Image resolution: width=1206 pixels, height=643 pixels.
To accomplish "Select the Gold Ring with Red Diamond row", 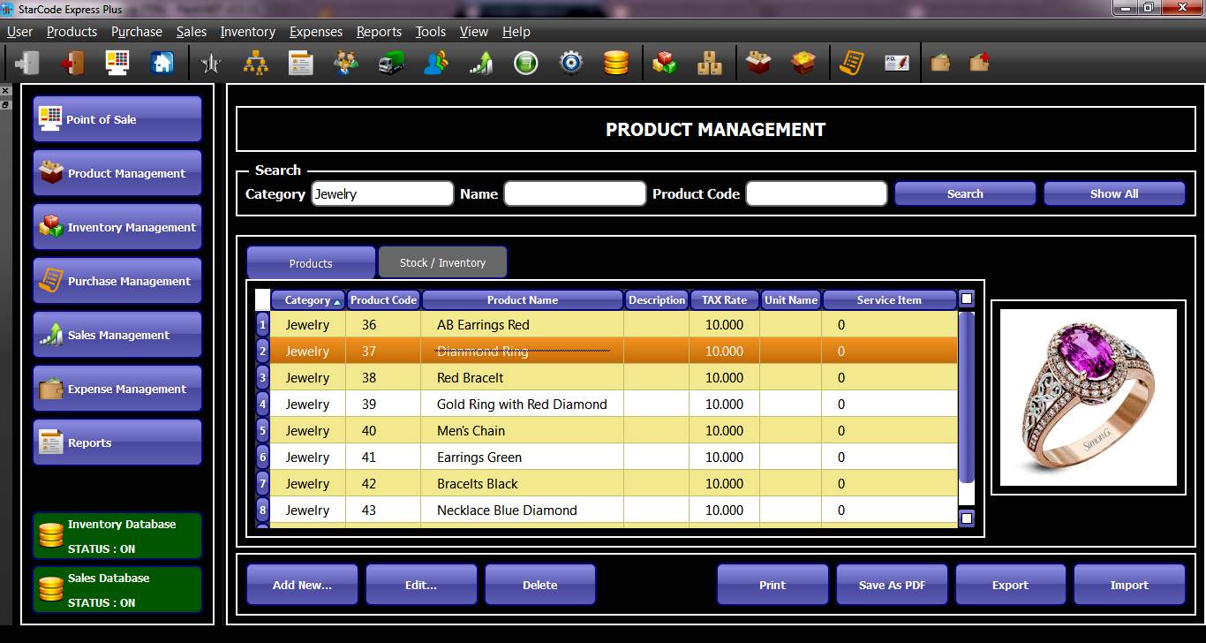I will (x=521, y=405).
